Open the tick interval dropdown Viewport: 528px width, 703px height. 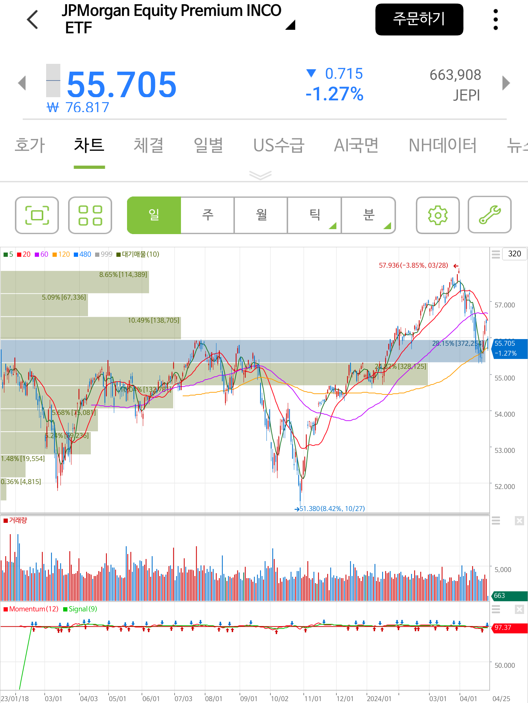pyautogui.click(x=314, y=215)
